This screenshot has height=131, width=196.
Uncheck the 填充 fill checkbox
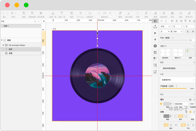point(161,104)
